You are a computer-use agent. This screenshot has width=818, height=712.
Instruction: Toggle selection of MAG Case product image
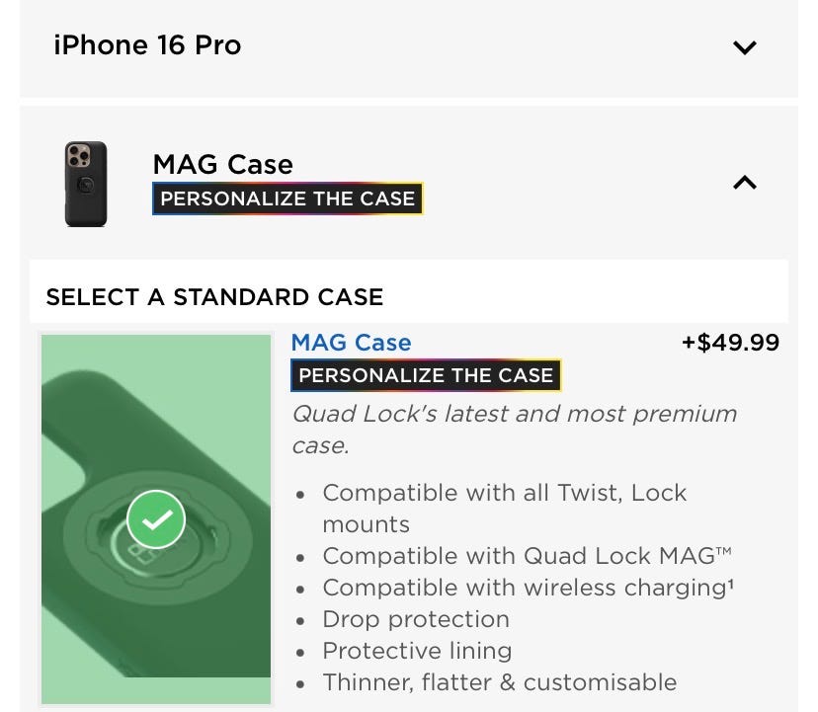click(156, 519)
